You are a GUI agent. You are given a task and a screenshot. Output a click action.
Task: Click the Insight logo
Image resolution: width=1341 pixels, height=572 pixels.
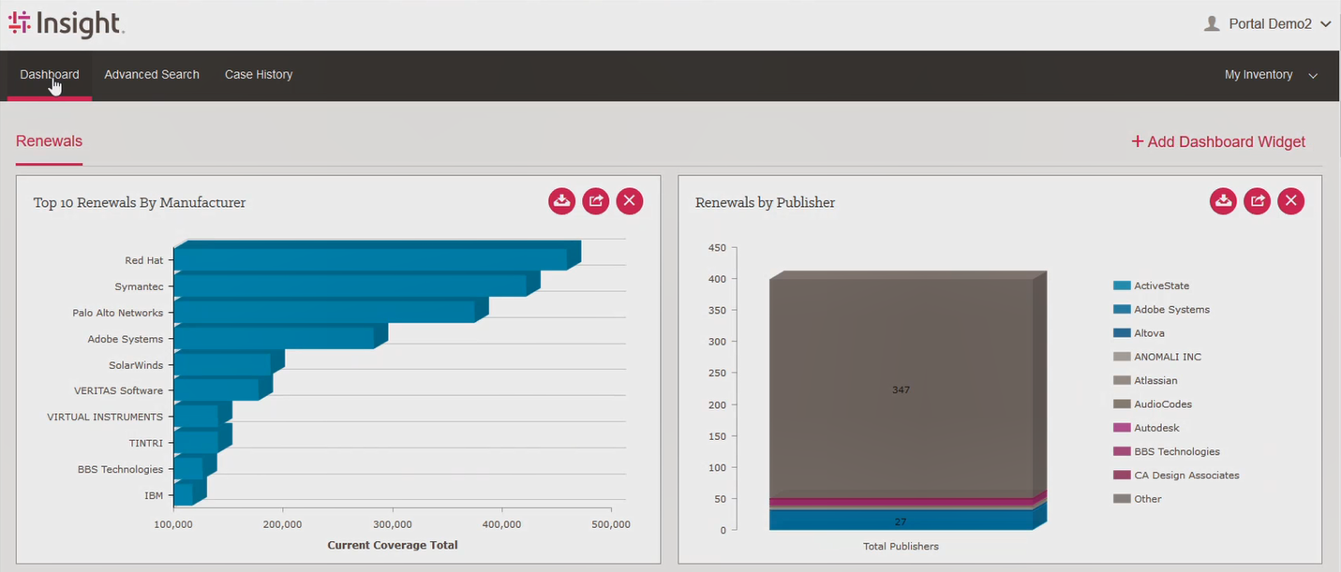coord(66,23)
